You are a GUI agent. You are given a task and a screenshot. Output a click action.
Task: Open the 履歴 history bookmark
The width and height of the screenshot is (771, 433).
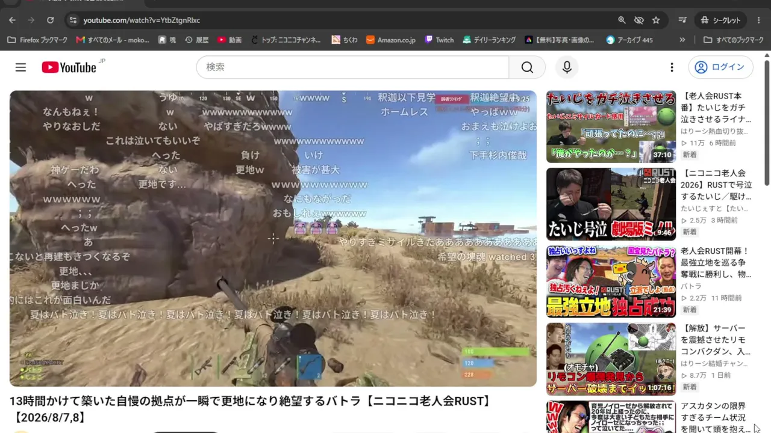click(196, 40)
